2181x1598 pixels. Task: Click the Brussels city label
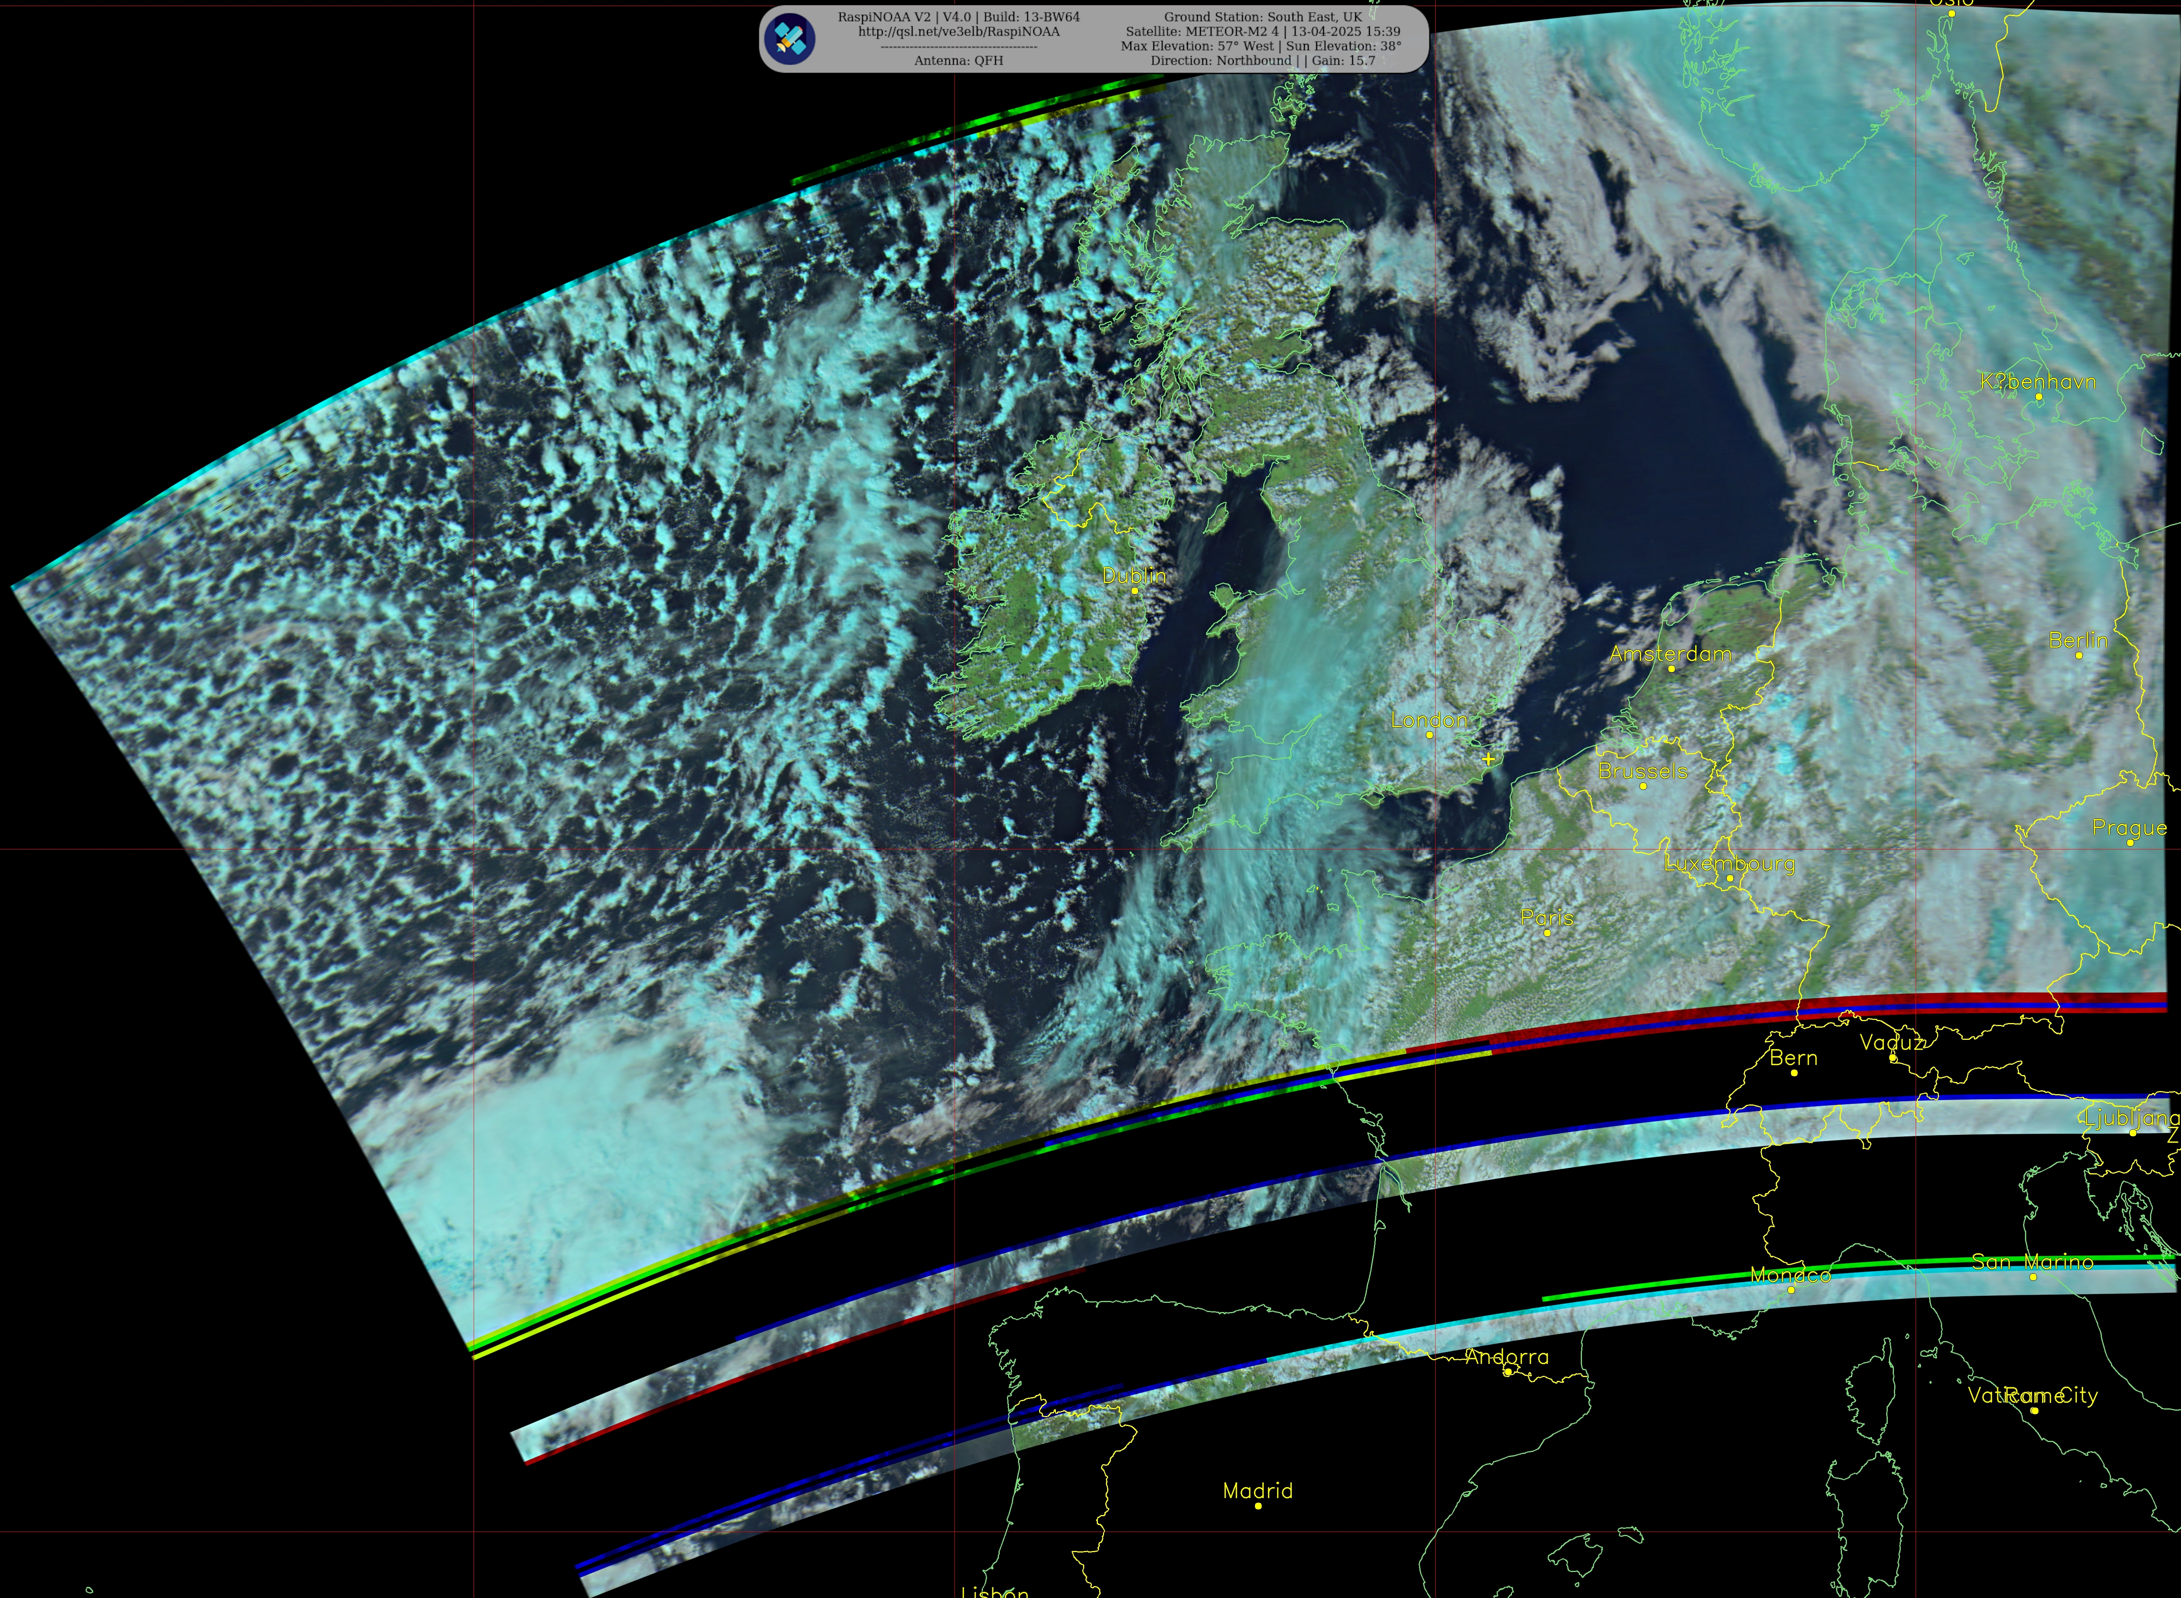1642,771
